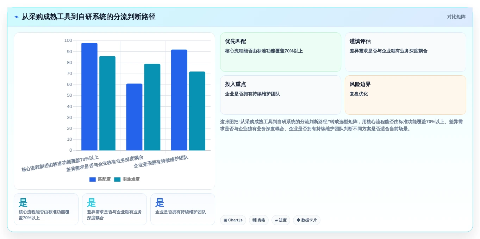This screenshot has width=480, height=239.
Task: Toggle the 实施难度 legend entry in chart
Action: pos(127,180)
